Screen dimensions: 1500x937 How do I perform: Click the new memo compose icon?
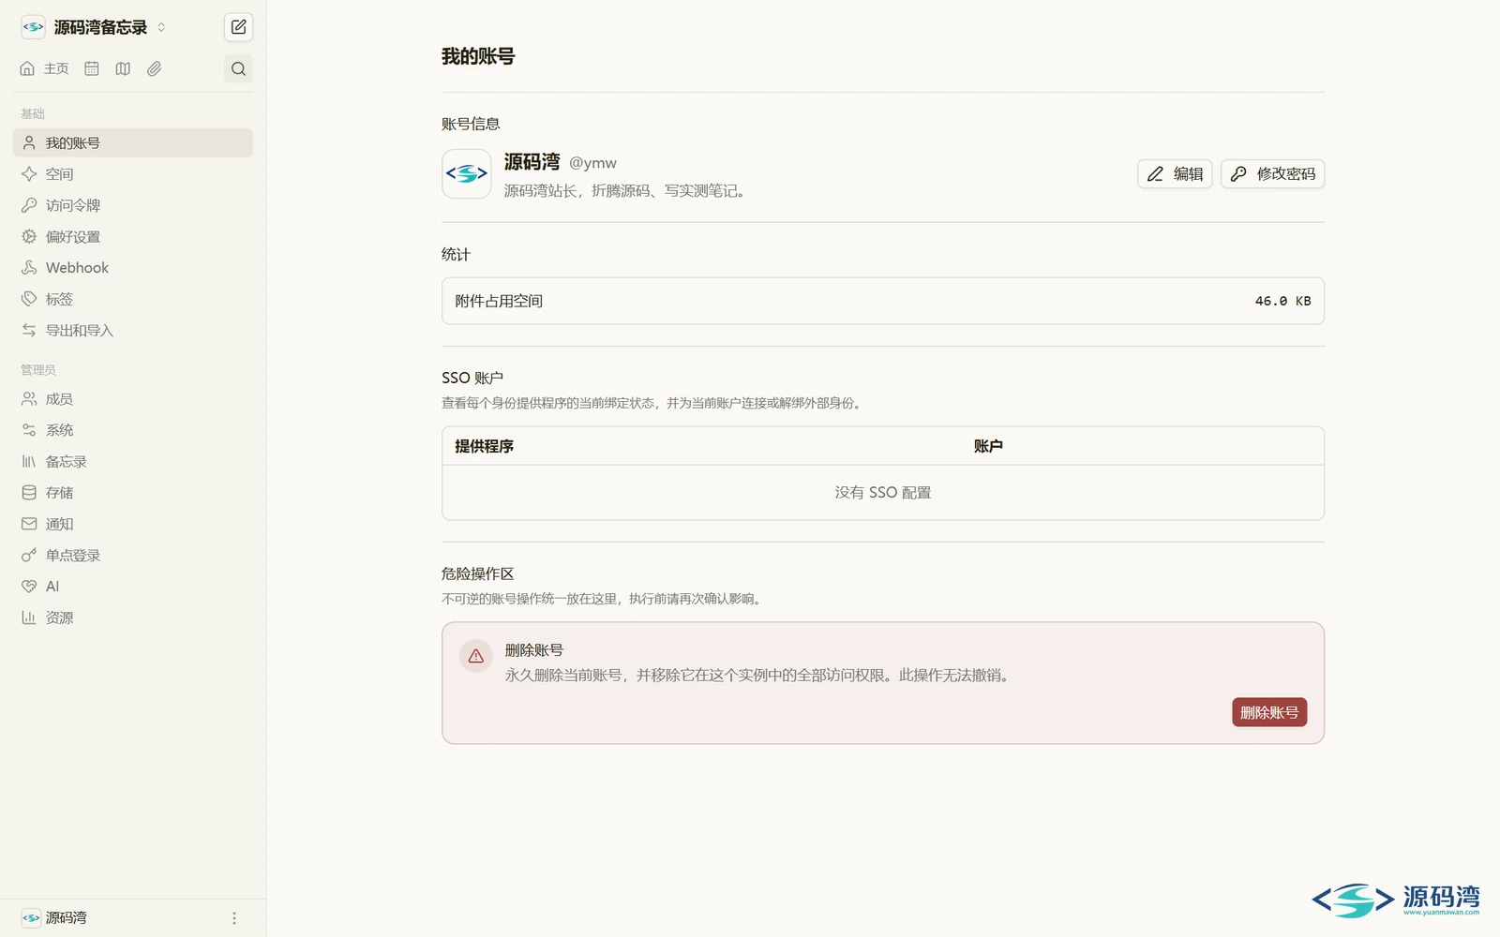tap(238, 27)
